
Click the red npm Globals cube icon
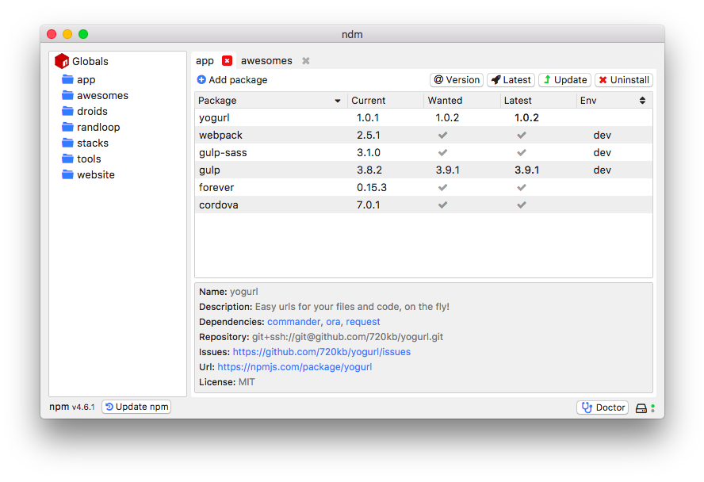[62, 61]
